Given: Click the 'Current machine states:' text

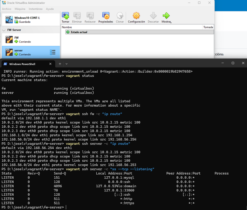Looking at the screenshot, I should (x=25, y=80).
